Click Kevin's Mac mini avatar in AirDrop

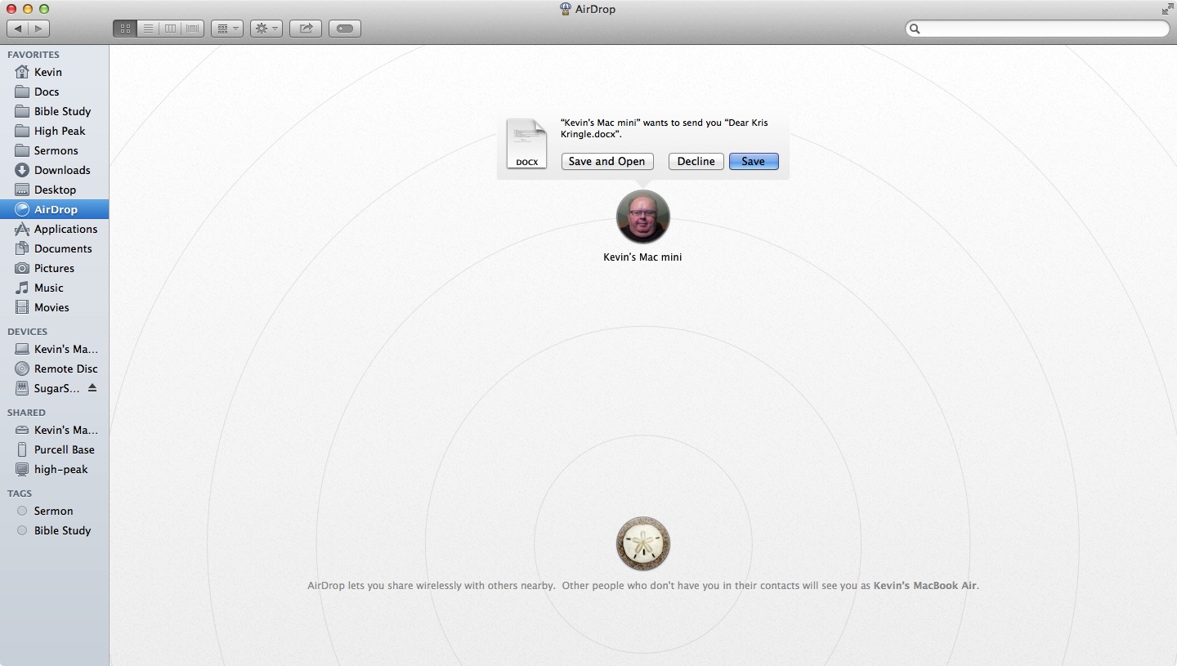[642, 217]
